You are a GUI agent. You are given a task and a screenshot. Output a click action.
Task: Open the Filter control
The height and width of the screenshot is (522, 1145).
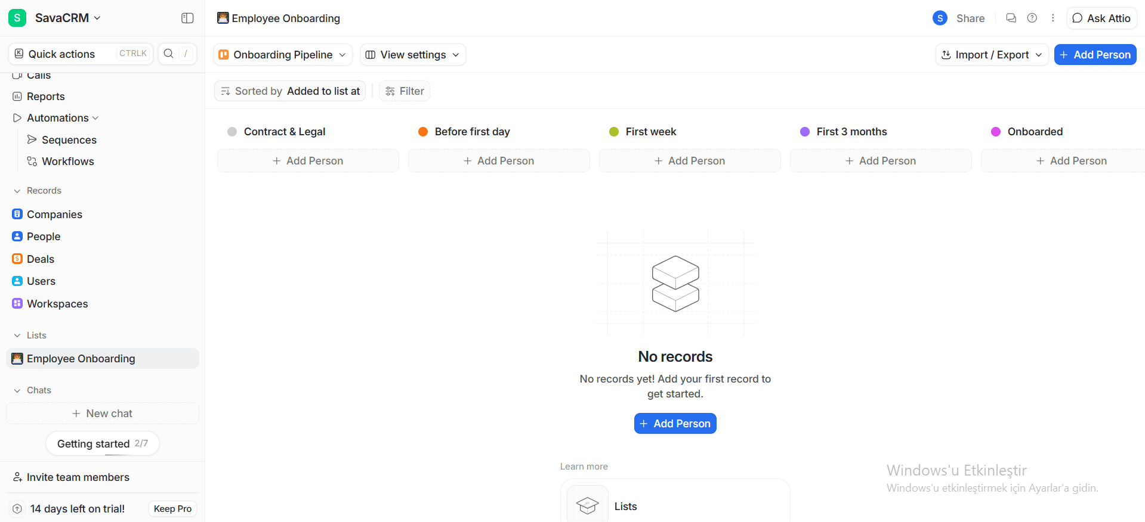point(405,91)
